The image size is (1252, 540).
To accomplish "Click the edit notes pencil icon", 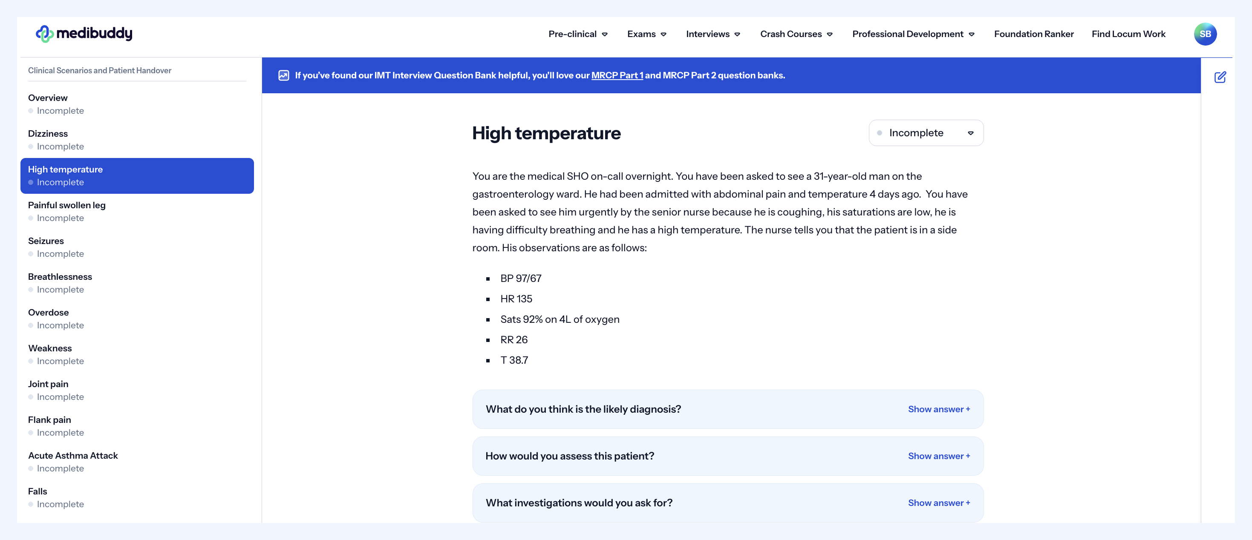I will tap(1220, 77).
